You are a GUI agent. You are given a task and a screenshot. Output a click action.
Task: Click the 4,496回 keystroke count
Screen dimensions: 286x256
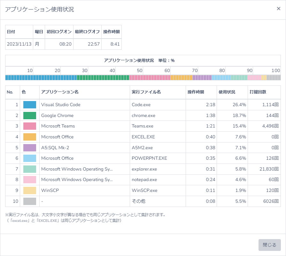click(x=270, y=126)
